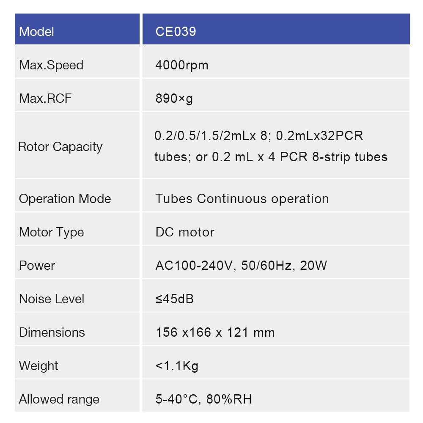Select the Max.Speed label

[x=51, y=65]
